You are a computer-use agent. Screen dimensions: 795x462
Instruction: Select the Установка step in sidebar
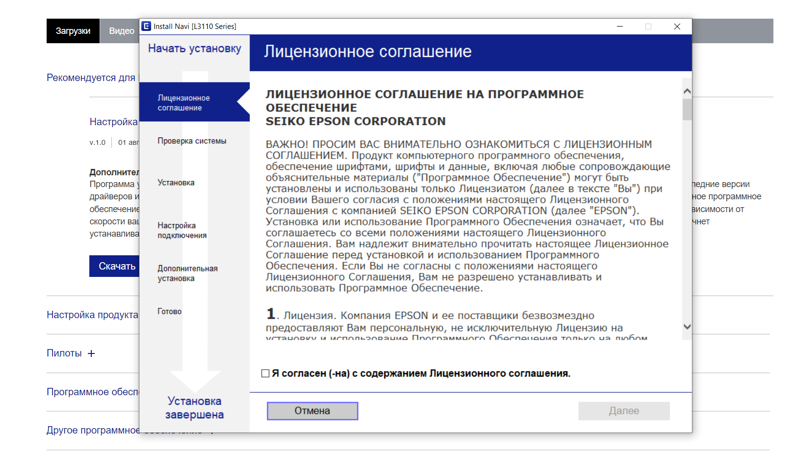click(176, 183)
